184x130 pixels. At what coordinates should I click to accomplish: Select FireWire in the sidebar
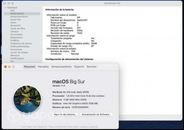[15, 40]
